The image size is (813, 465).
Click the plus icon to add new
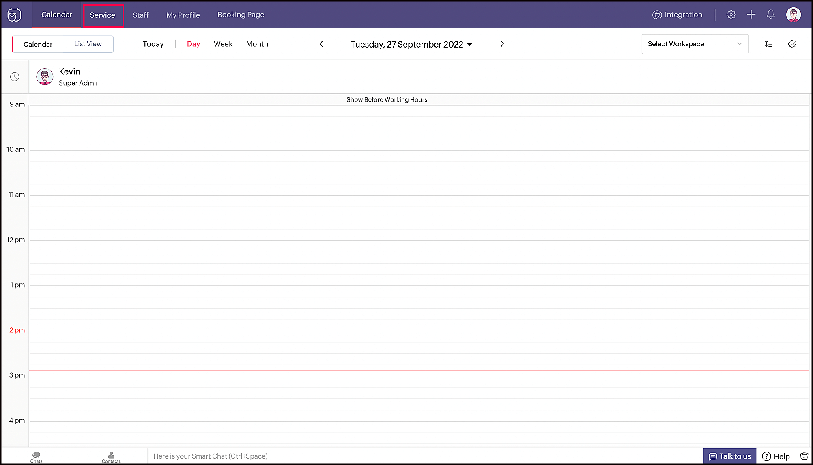(x=751, y=15)
